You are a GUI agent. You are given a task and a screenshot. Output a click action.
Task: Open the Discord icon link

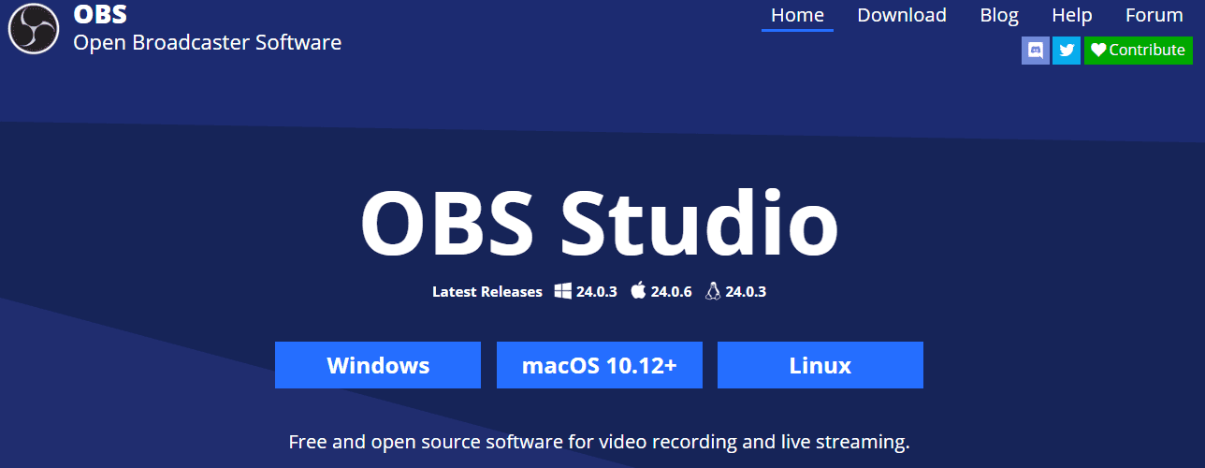[x=1036, y=51]
